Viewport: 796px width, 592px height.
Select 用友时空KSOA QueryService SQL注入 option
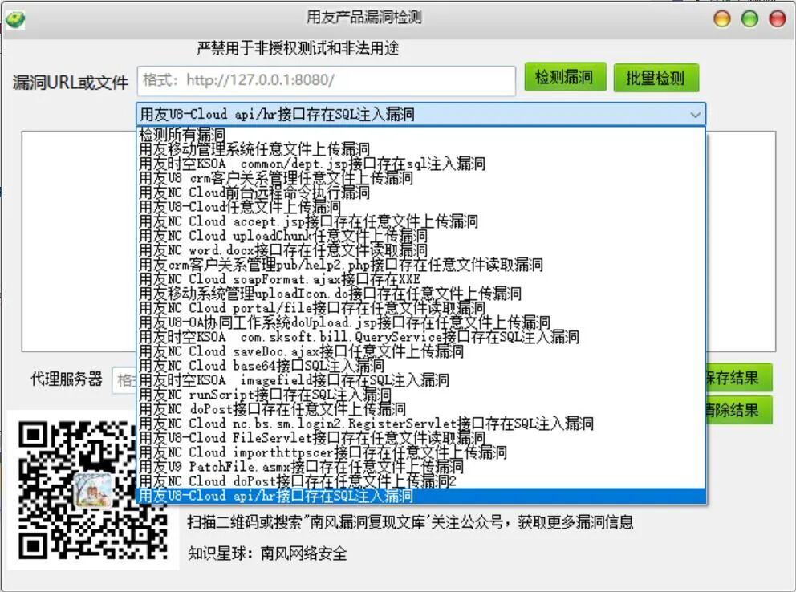point(420,337)
